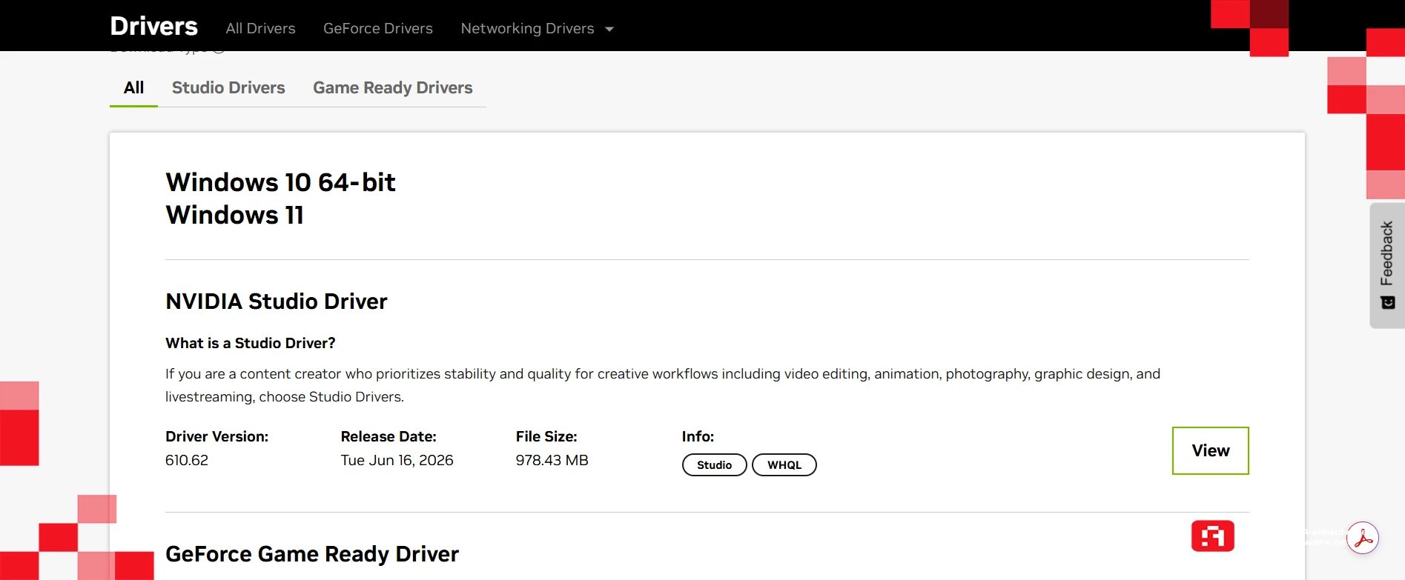Screen dimensions: 1405x580
Task: Click the Drivers page title
Action: 153,26
